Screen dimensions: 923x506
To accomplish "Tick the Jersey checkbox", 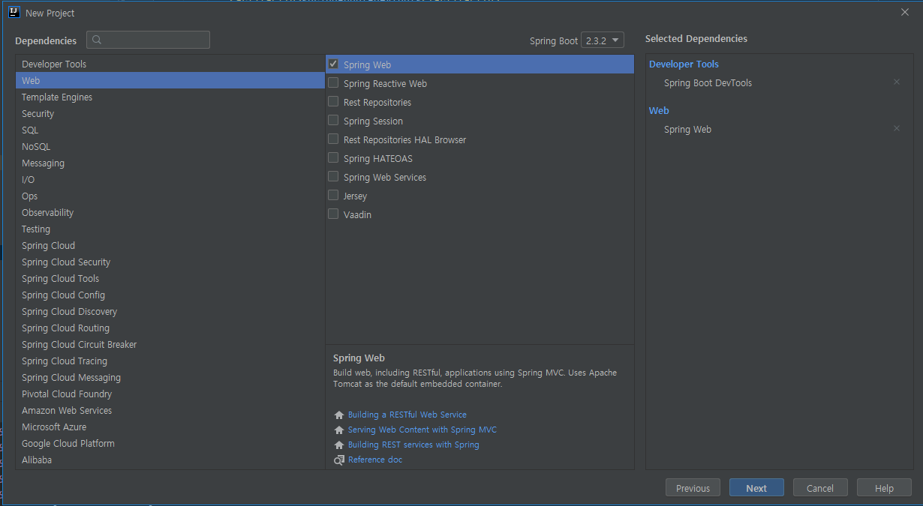I will [333, 196].
